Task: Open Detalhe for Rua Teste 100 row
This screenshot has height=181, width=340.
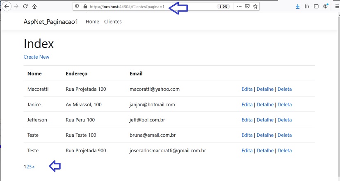Action: tap(265, 135)
